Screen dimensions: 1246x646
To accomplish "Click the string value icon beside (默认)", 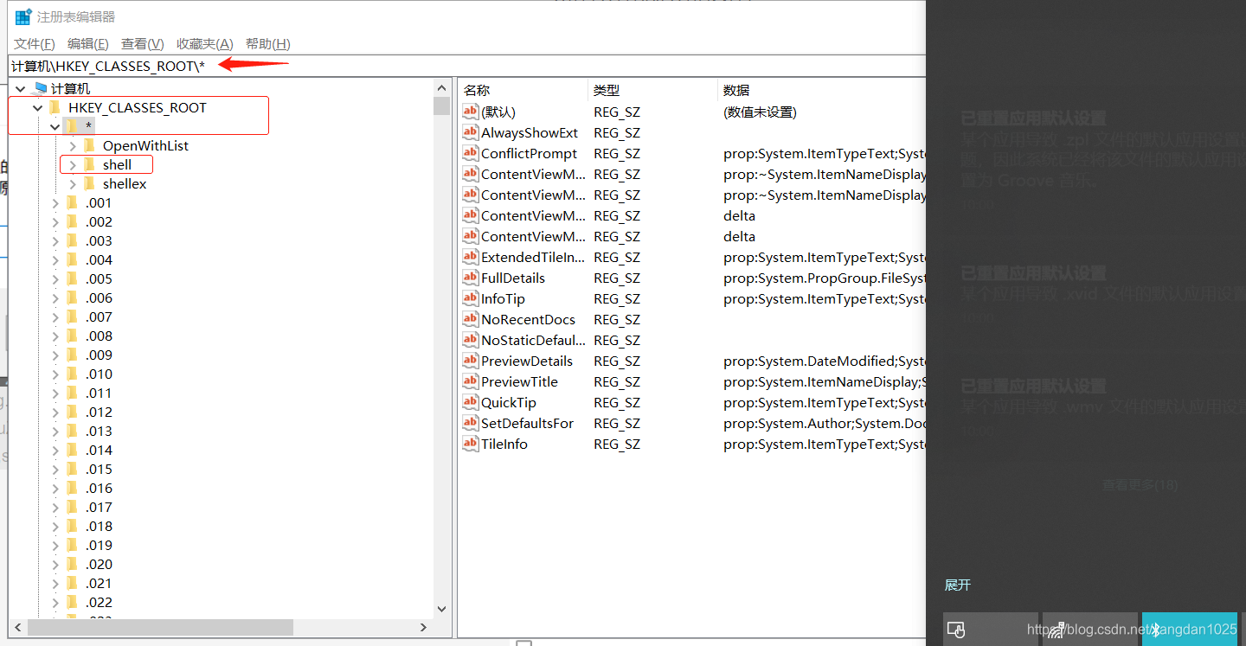I will [470, 112].
